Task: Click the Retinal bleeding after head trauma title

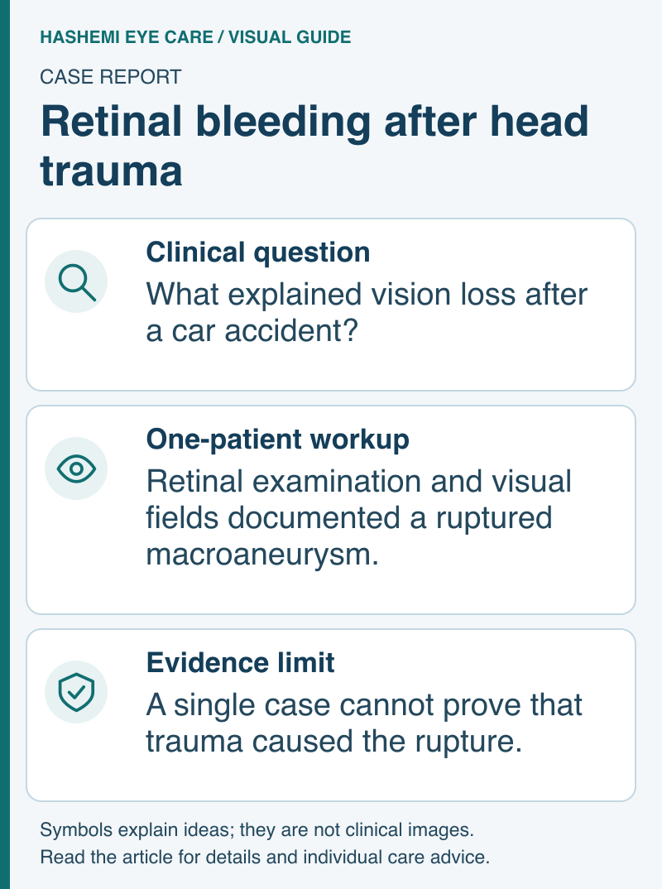Action: click(x=314, y=145)
